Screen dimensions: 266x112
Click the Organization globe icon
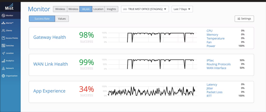pos(3,76)
